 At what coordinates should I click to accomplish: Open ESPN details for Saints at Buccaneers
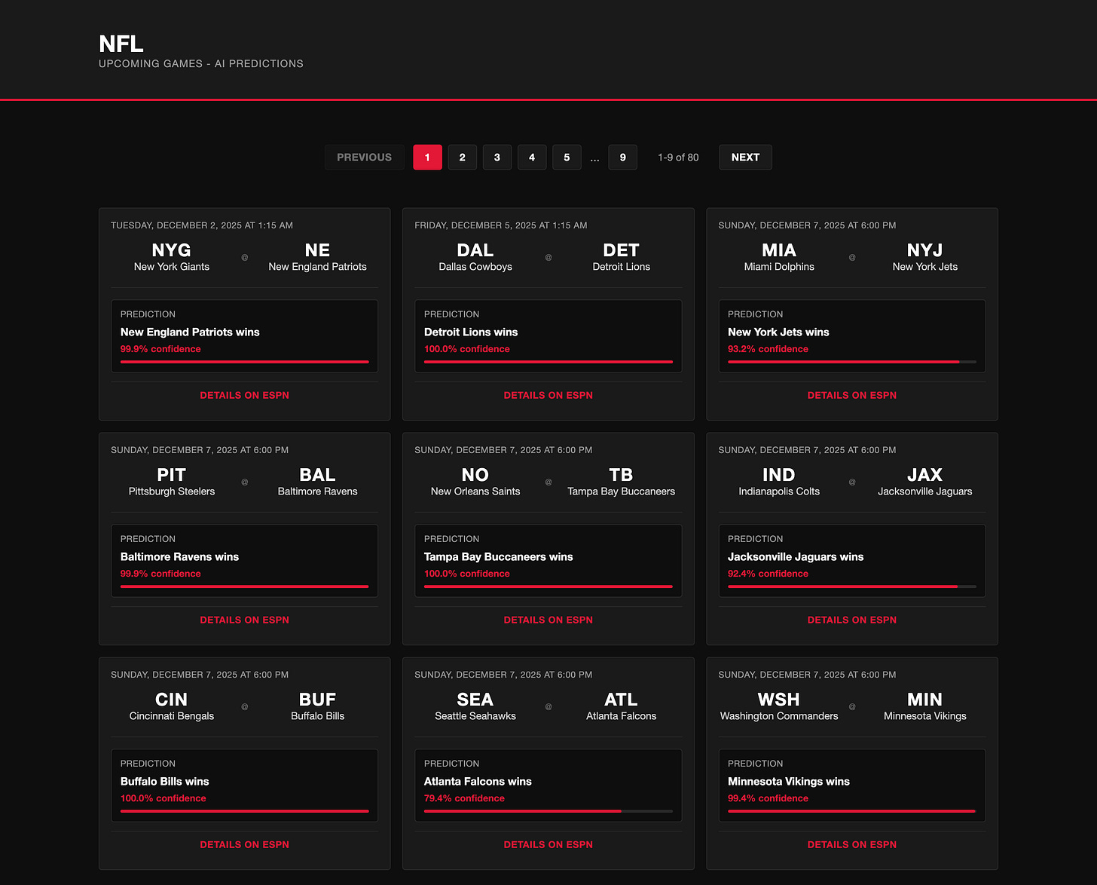pyautogui.click(x=548, y=620)
